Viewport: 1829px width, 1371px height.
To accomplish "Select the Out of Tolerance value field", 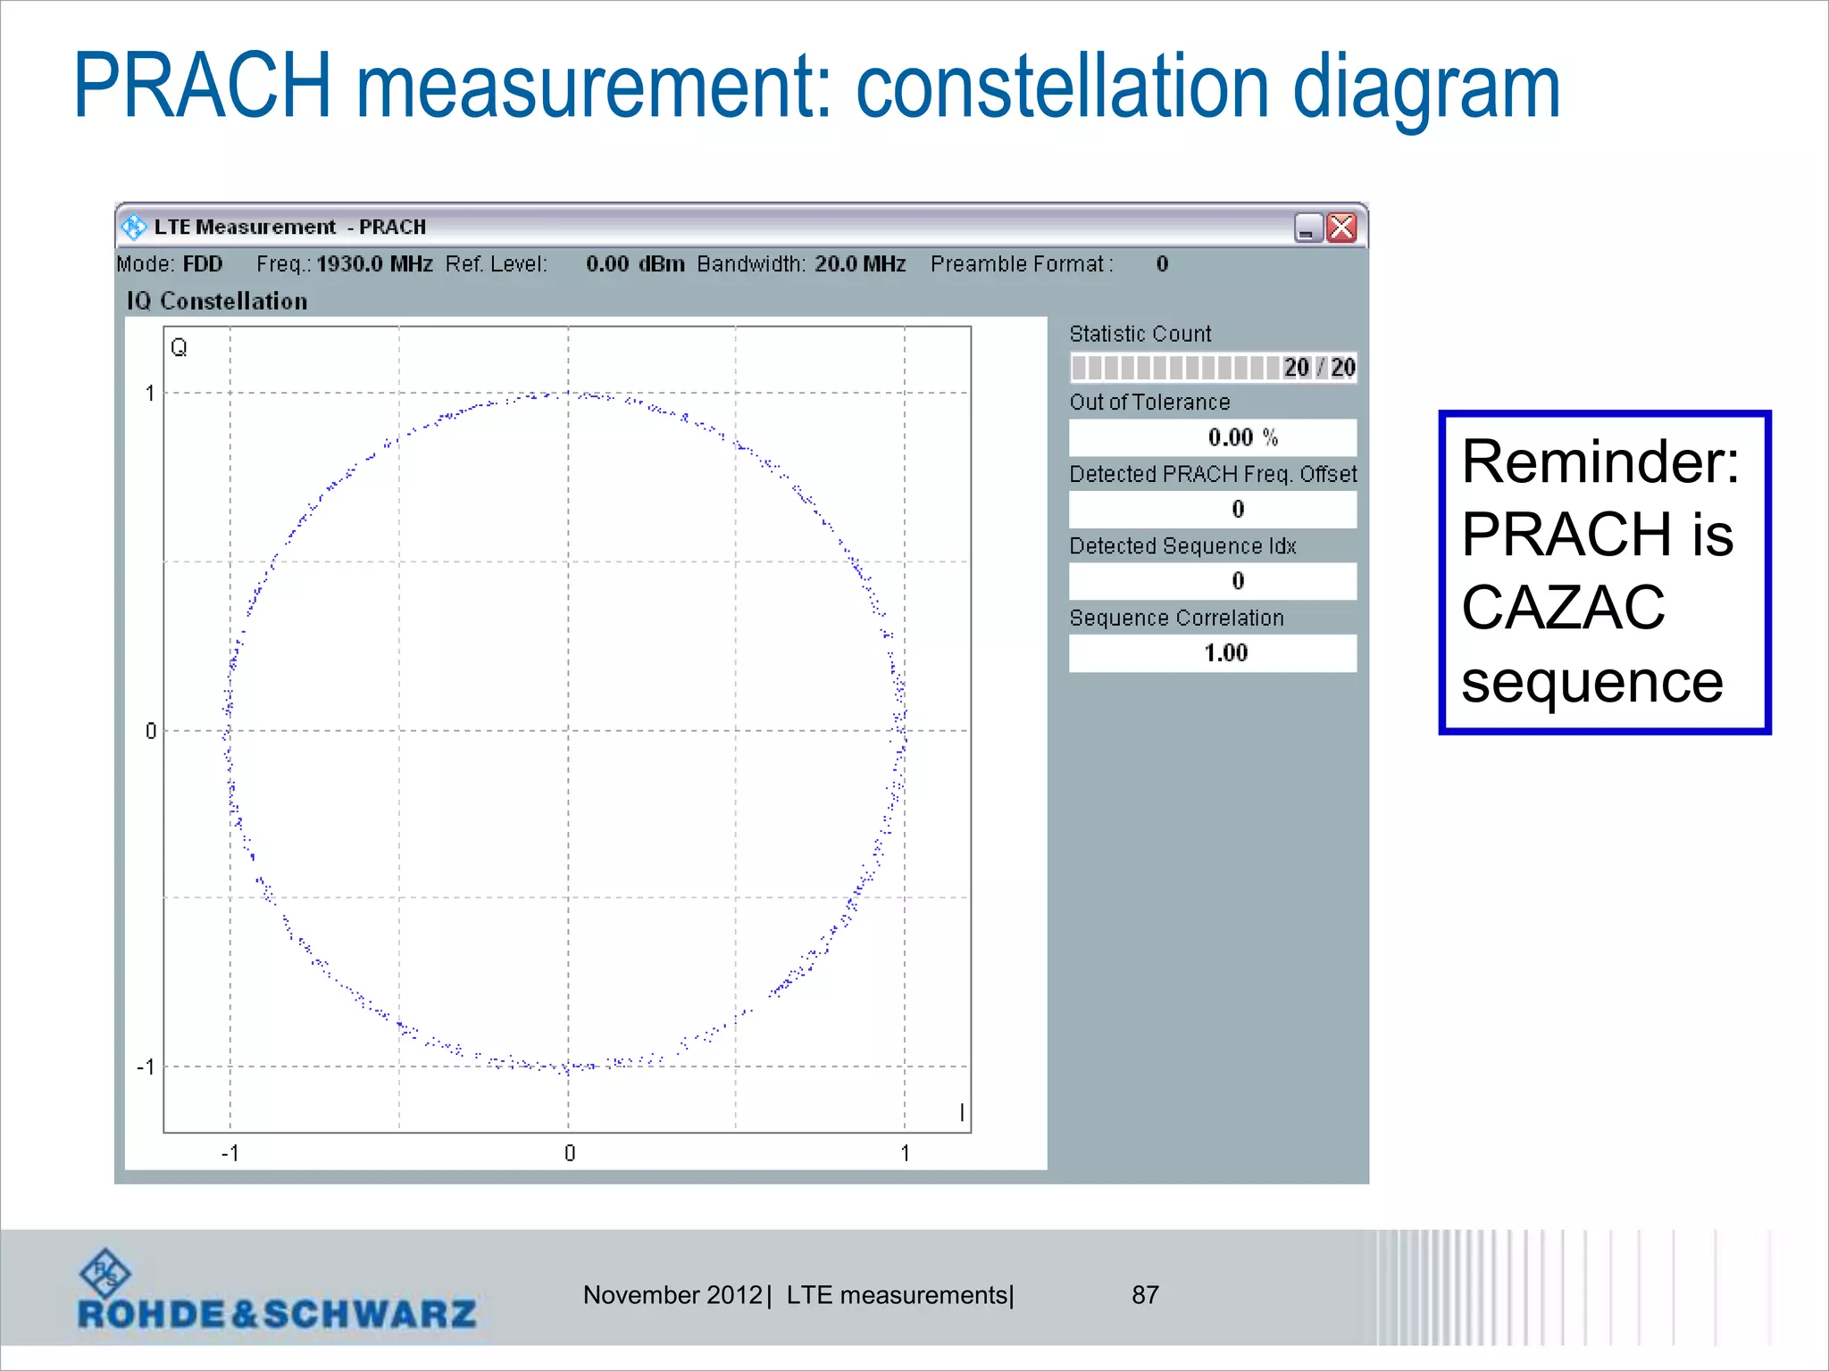I will coord(1213,437).
